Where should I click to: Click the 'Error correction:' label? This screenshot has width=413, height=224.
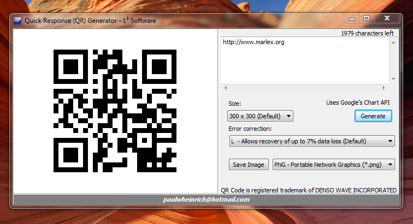tap(250, 129)
